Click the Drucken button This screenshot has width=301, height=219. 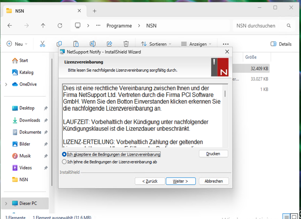pos(213,154)
